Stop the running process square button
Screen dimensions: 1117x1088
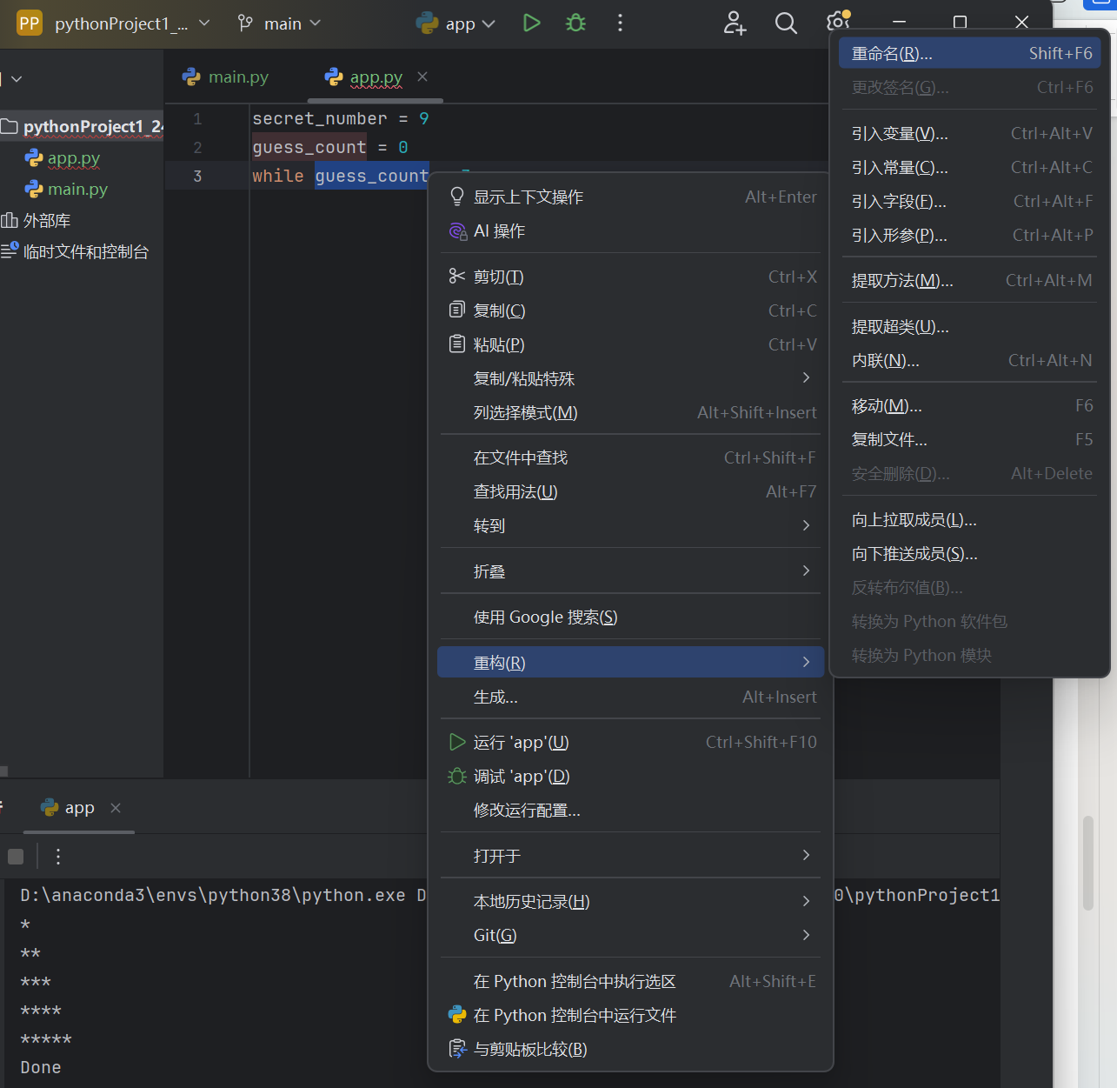pos(16,857)
